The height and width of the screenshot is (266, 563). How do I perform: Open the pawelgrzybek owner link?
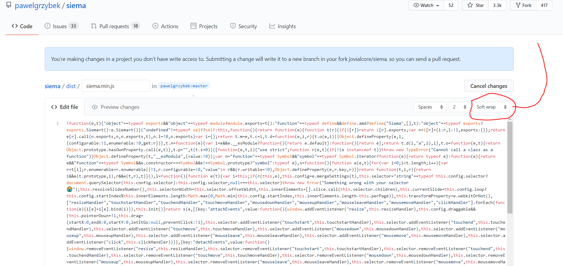point(38,6)
